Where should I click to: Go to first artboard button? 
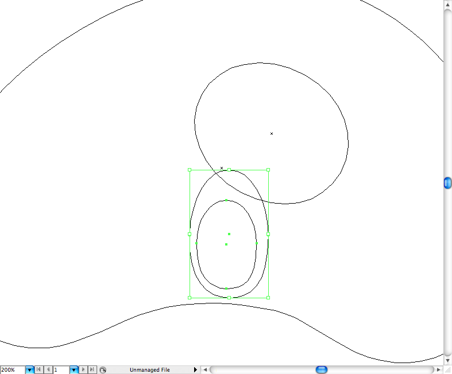pyautogui.click(x=39, y=370)
